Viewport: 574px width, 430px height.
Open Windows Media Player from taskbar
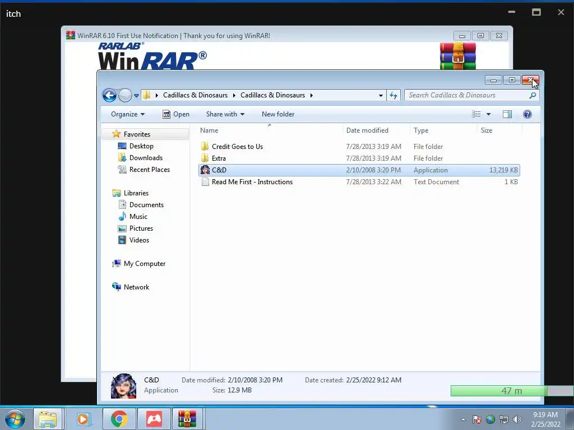[x=83, y=419]
